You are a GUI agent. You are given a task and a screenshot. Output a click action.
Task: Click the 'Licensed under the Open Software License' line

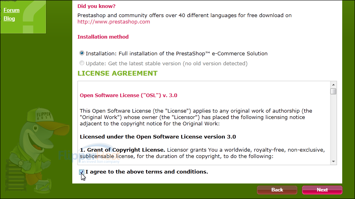pyautogui.click(x=158, y=137)
